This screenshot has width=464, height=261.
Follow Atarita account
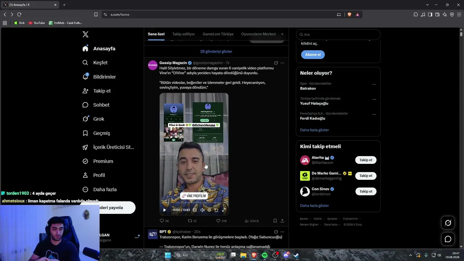pos(366,160)
